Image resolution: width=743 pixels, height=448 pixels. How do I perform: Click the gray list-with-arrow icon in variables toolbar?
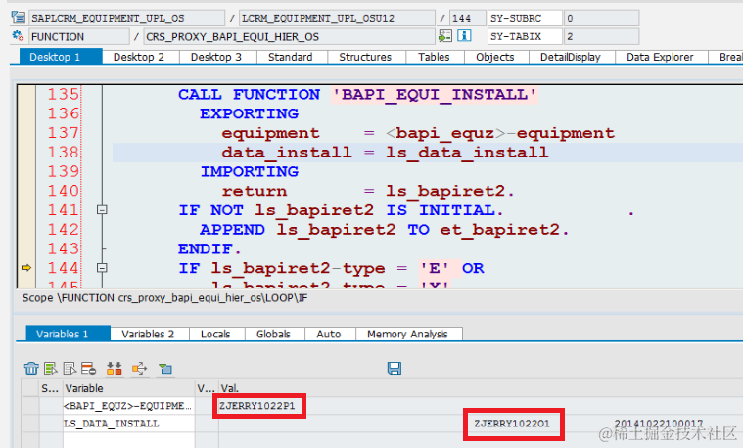(70, 368)
